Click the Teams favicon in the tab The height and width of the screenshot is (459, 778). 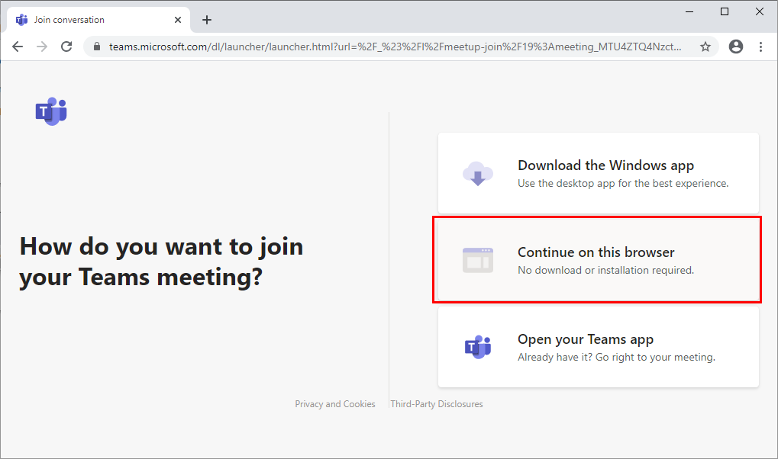(21, 20)
